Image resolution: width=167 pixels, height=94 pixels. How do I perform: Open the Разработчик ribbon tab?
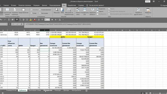click(x=72, y=5)
